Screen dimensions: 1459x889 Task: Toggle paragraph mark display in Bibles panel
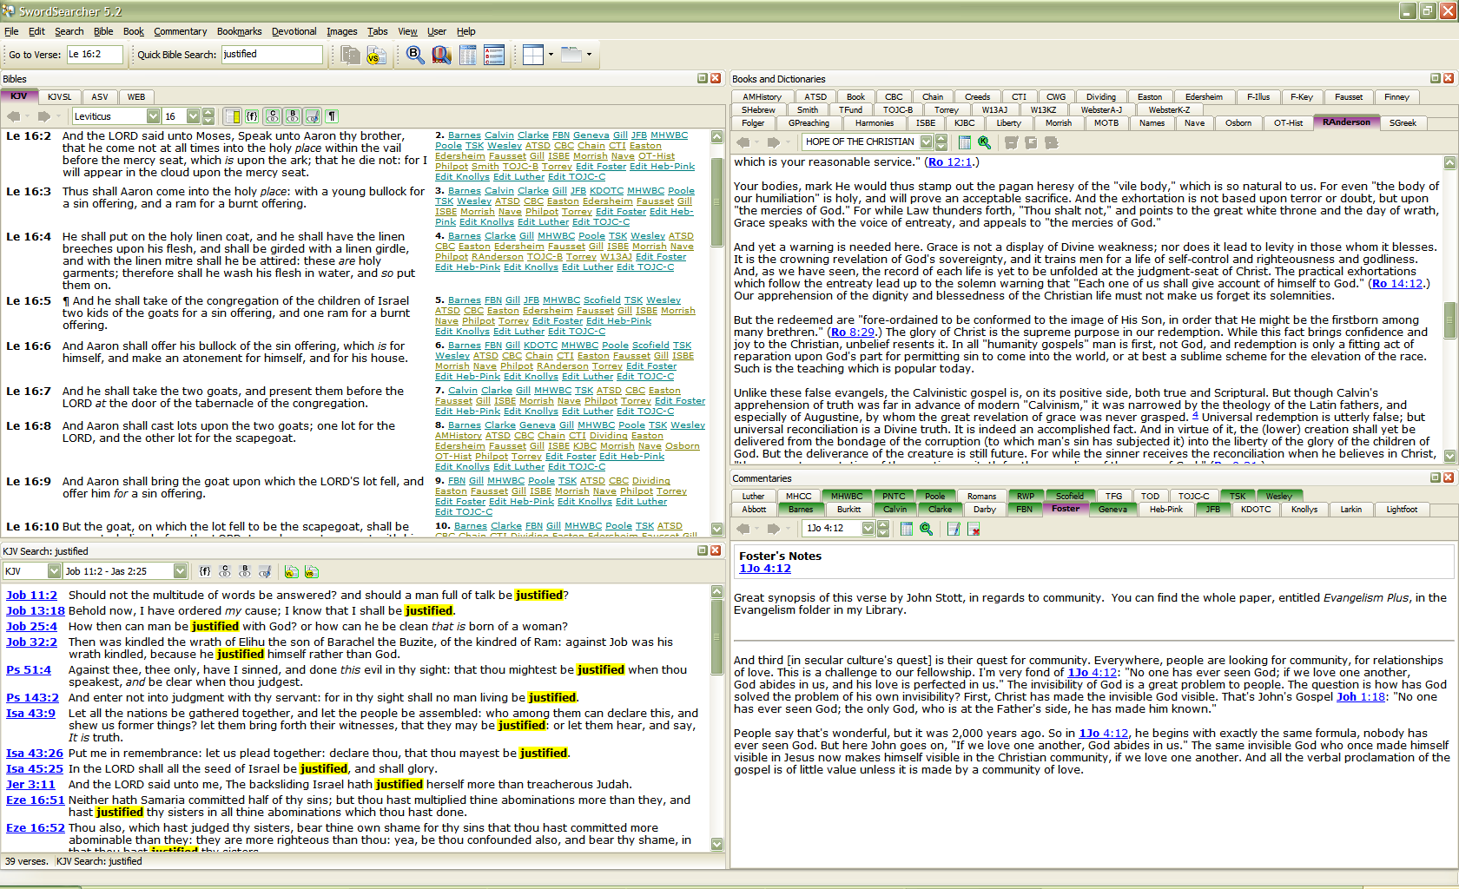pos(332,116)
